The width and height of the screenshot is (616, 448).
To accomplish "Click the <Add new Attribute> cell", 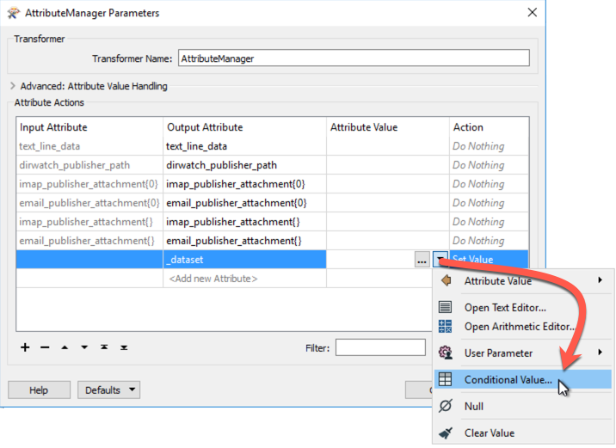I will click(244, 279).
